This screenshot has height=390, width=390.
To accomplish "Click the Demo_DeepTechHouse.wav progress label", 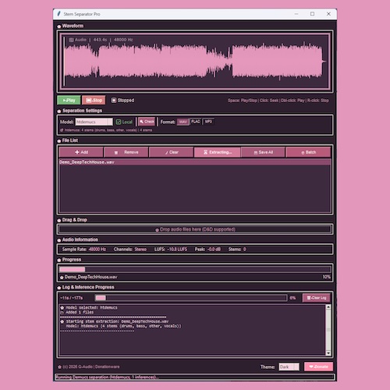I will (x=90, y=277).
